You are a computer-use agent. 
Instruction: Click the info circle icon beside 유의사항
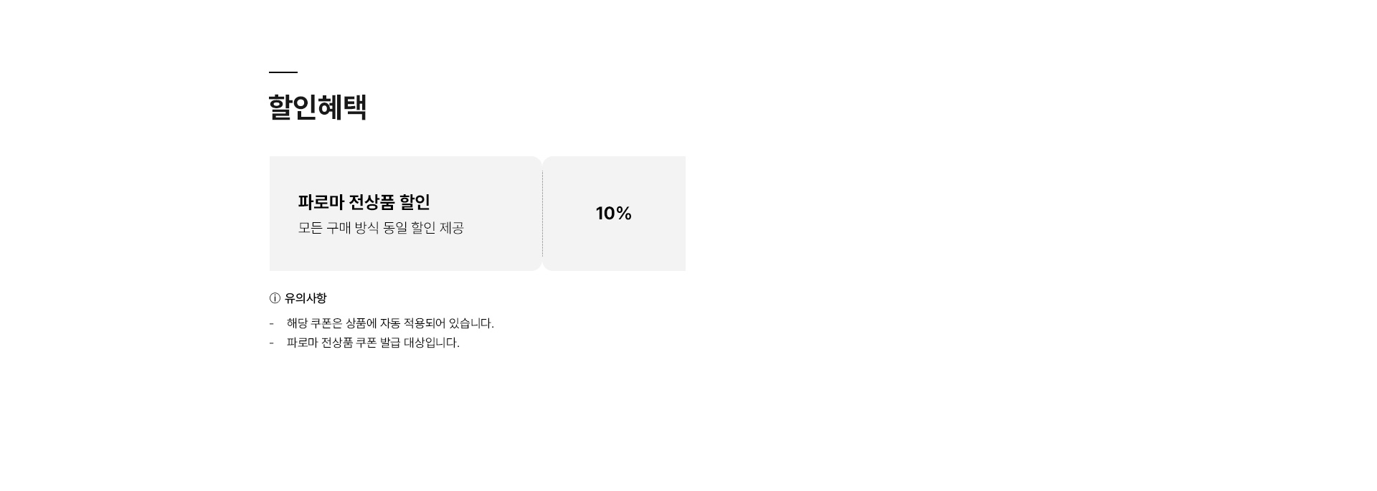pos(275,298)
